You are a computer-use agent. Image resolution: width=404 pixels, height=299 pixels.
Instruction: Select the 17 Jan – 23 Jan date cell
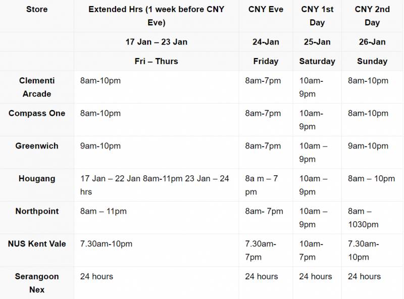click(x=156, y=42)
